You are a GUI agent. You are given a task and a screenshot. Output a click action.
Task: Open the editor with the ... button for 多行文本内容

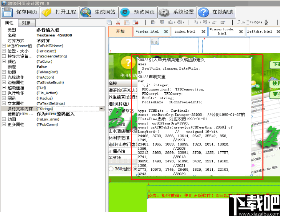tap(102, 108)
